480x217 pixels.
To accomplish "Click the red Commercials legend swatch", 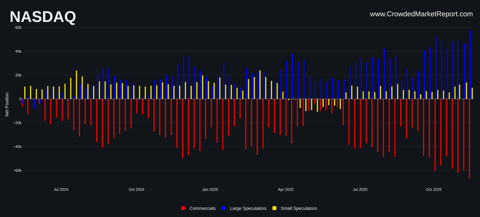I will pos(183,208).
